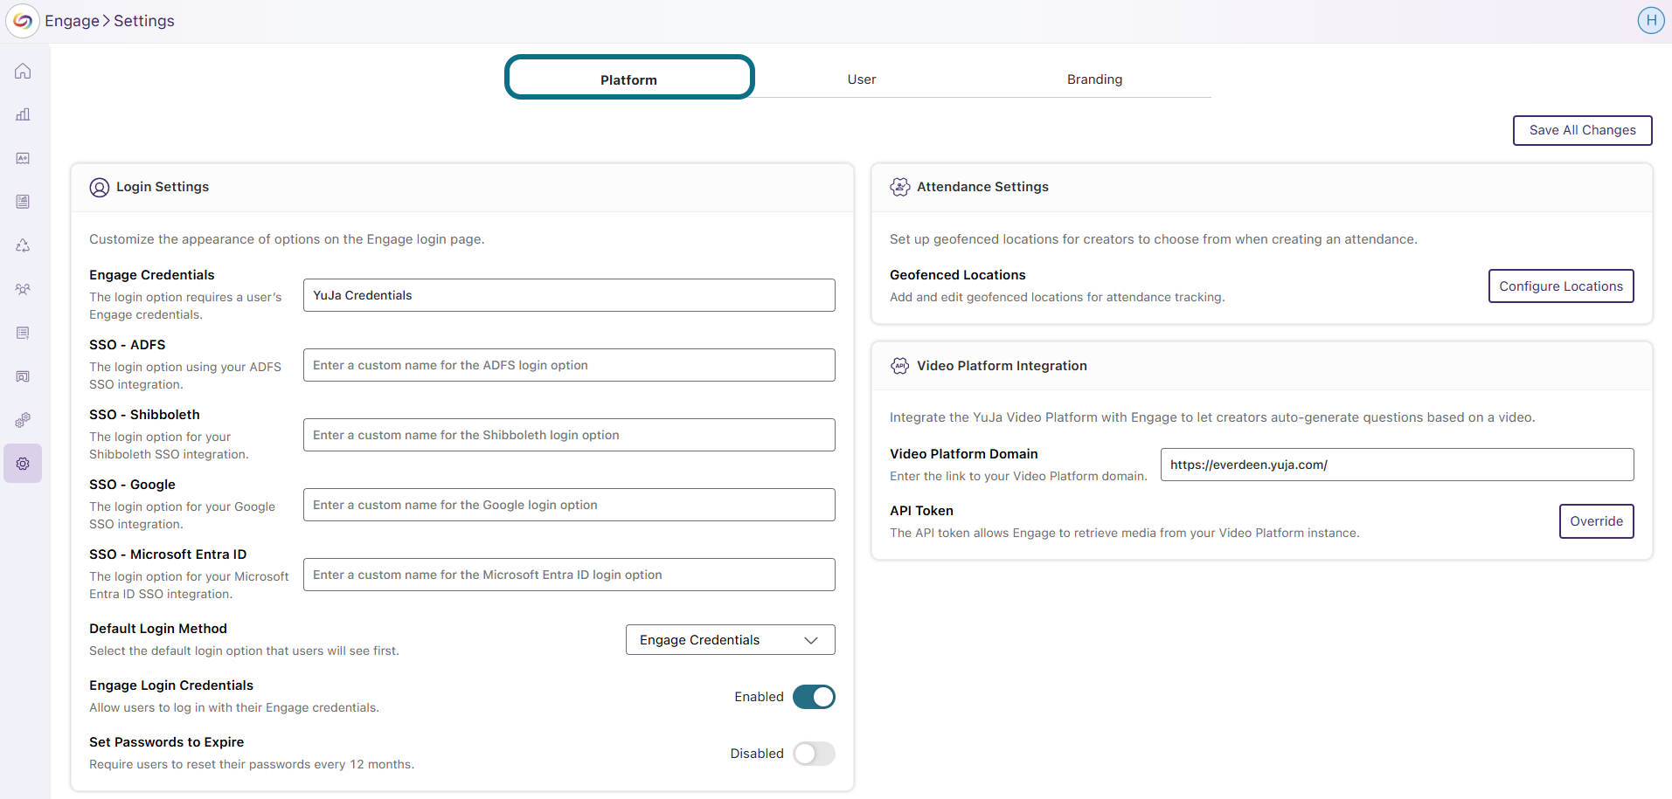Click Save All Changes
1672x799 pixels.
tap(1582, 130)
